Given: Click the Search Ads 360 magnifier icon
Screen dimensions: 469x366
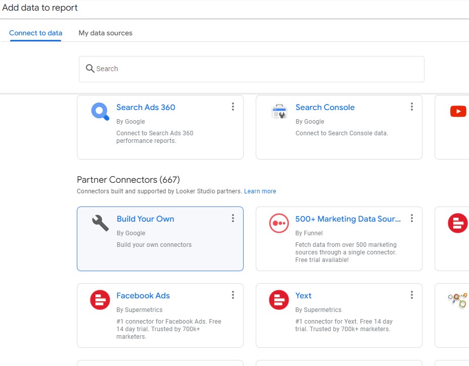Looking at the screenshot, I should click(x=100, y=112).
